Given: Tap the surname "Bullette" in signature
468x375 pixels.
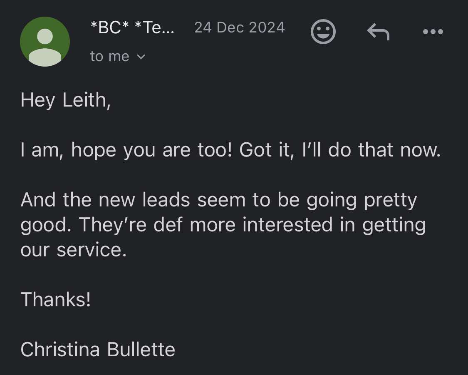Looking at the screenshot, I should pos(141,350).
